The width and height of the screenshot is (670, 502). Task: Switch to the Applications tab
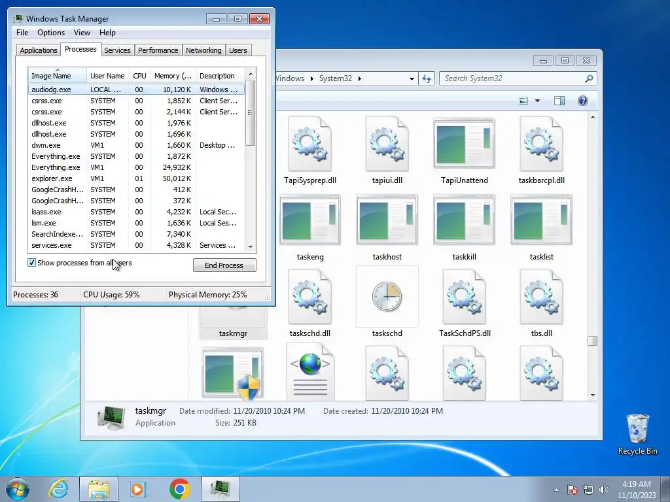tap(39, 50)
